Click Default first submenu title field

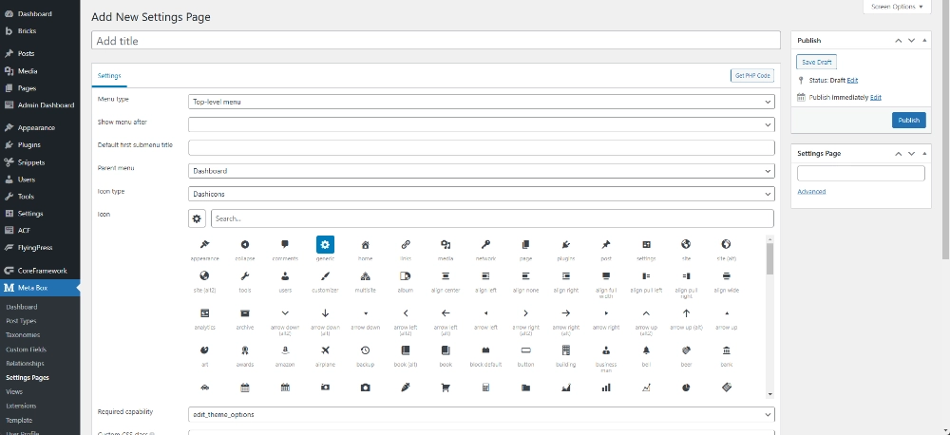coord(481,148)
